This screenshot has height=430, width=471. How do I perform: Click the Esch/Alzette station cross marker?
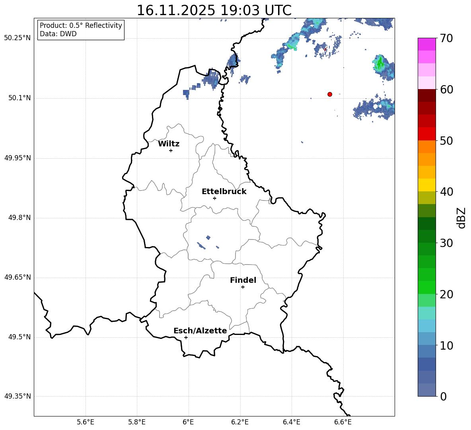pos(186,337)
